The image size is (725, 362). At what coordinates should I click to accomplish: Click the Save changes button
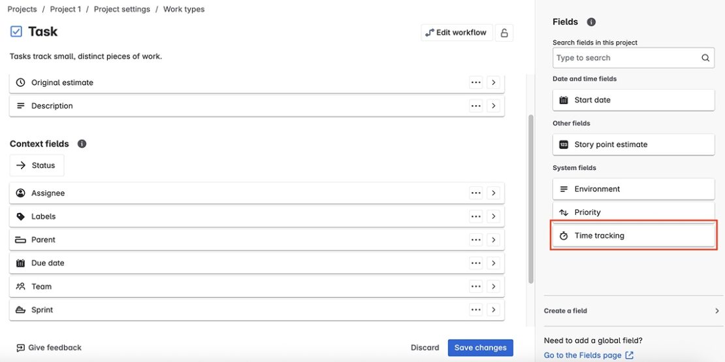481,348
